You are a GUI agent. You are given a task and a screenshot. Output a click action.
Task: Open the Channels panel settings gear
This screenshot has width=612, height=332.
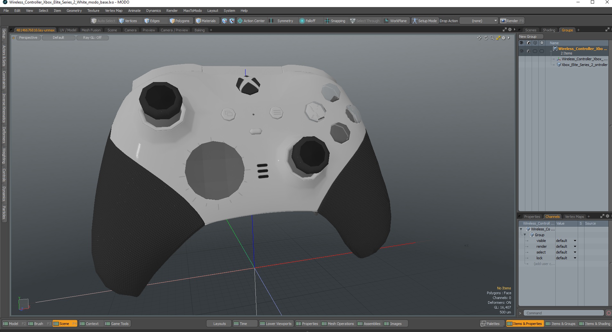click(x=607, y=216)
